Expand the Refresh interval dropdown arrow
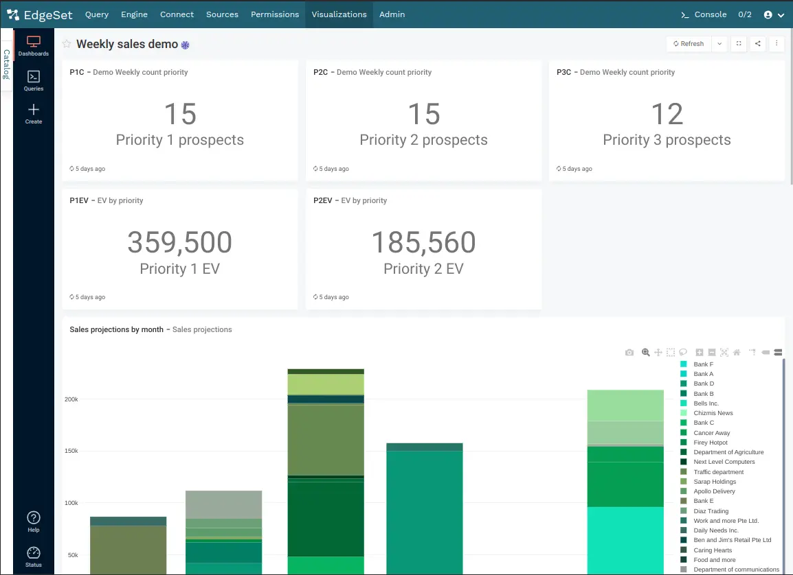793x575 pixels. 719,43
